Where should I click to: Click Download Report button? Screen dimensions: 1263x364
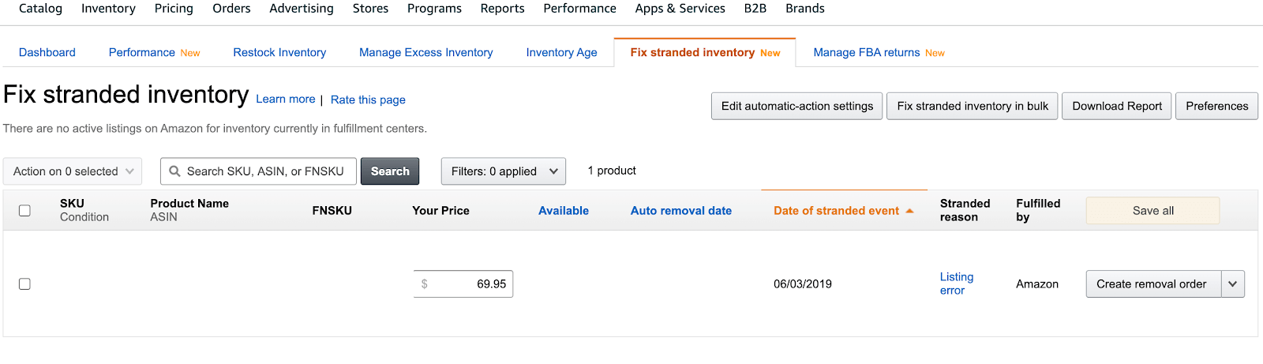click(1117, 106)
